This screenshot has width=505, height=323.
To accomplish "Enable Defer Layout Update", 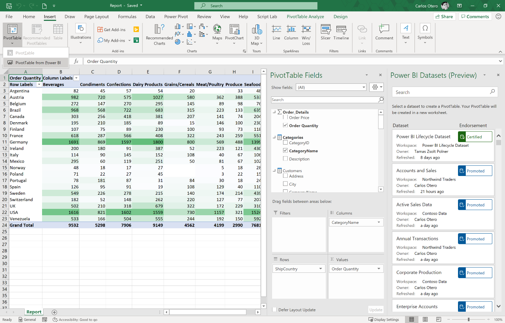I will [275, 310].
